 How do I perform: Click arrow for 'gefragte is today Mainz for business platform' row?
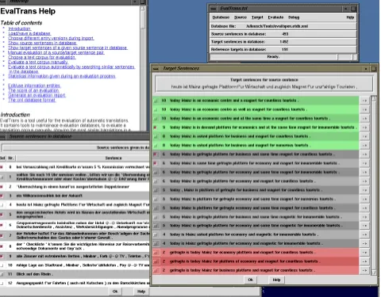click(364, 270)
